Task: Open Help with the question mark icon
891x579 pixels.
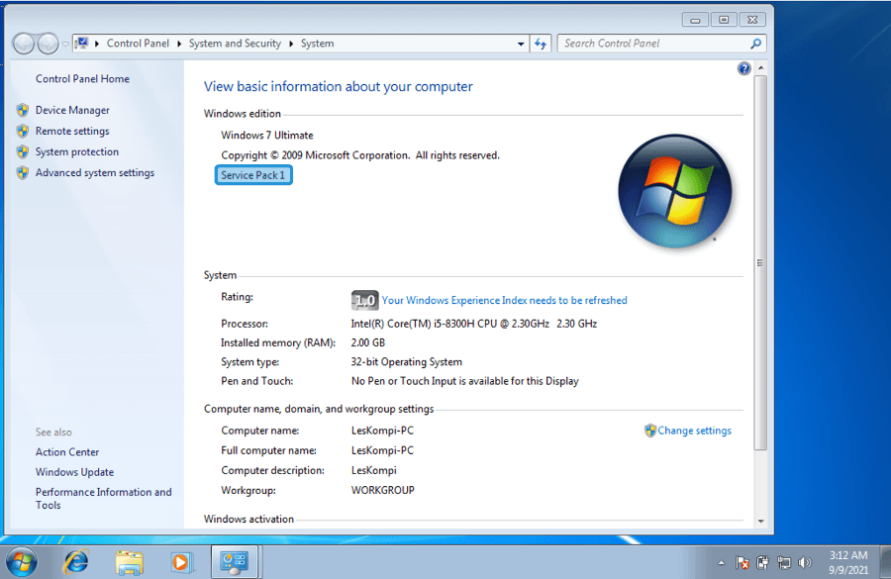Action: pyautogui.click(x=743, y=68)
